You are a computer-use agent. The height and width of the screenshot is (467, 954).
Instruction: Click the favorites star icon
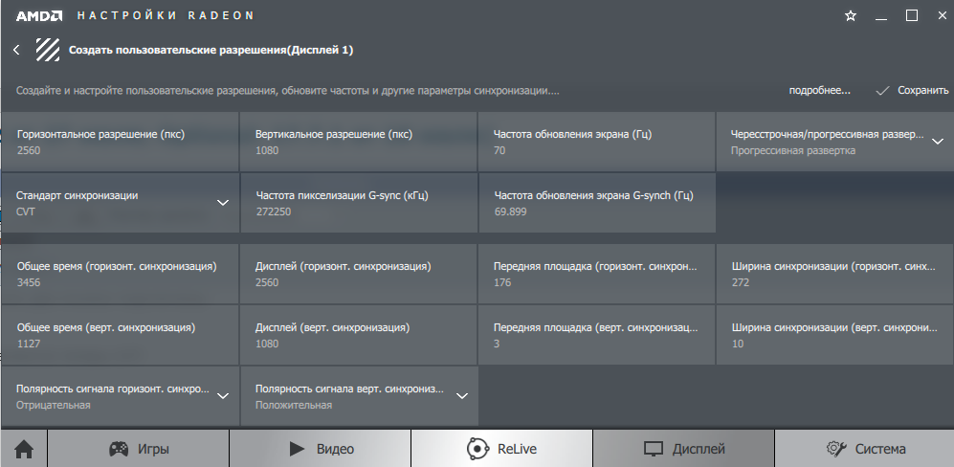click(x=851, y=16)
